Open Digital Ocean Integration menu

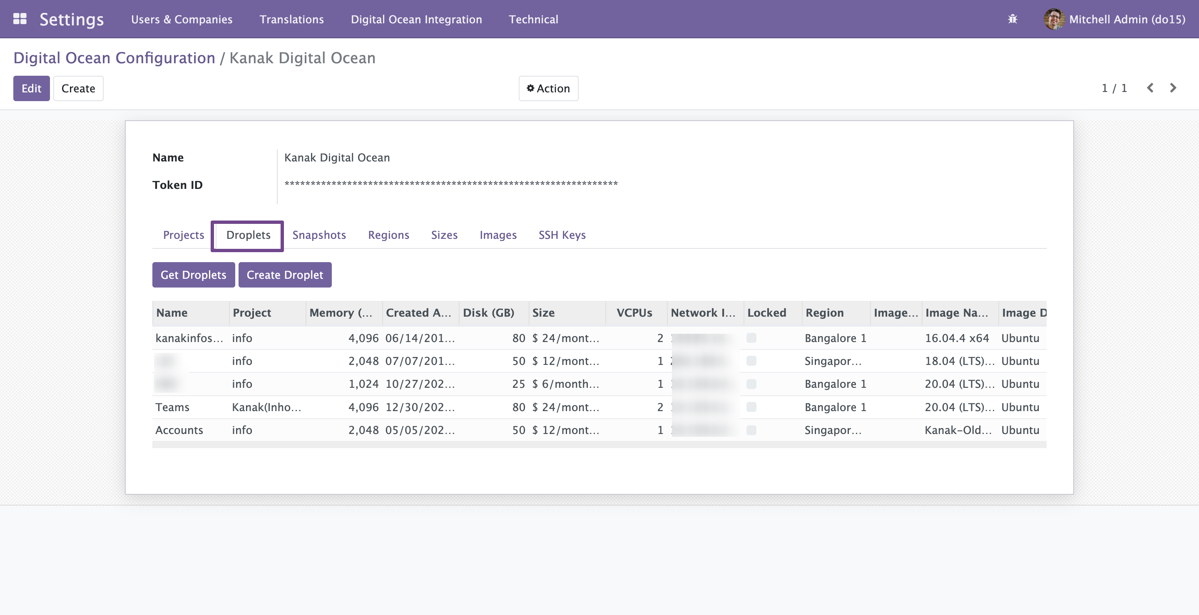click(417, 19)
